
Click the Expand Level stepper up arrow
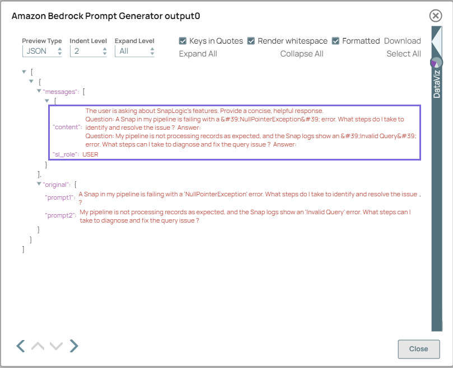click(152, 49)
